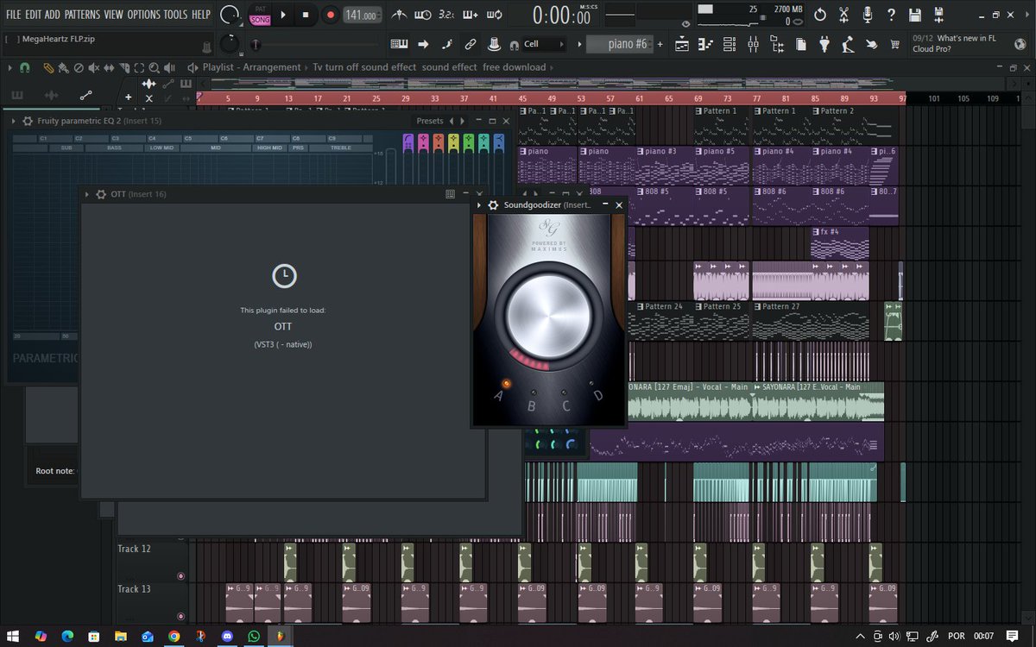Toggle wait for input before recording
The image size is (1036, 647).
(422, 15)
